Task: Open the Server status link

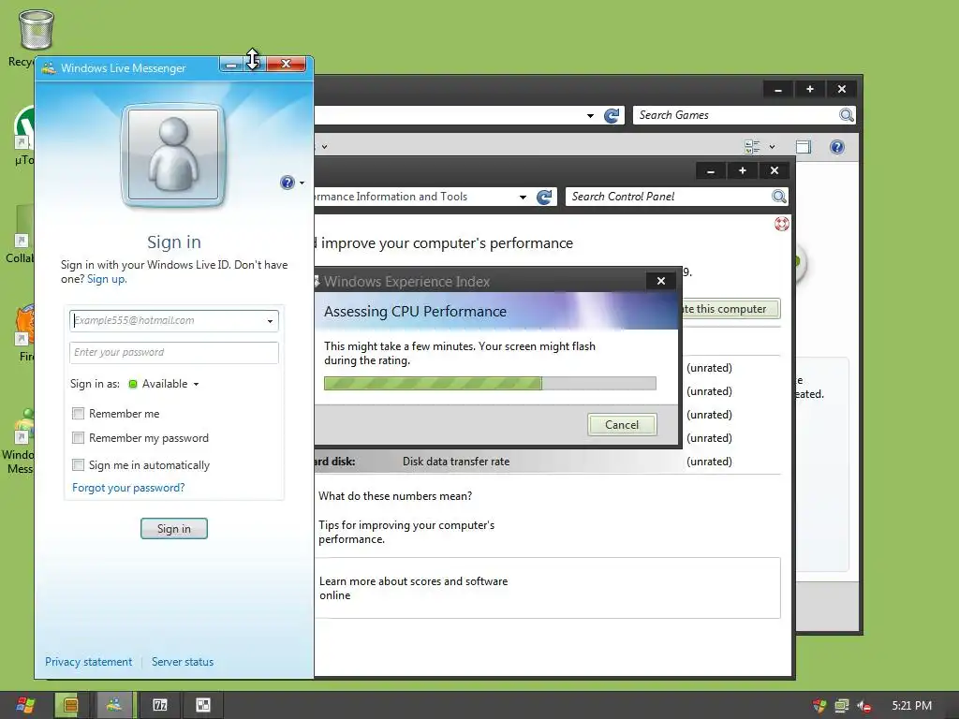Action: coord(183,662)
